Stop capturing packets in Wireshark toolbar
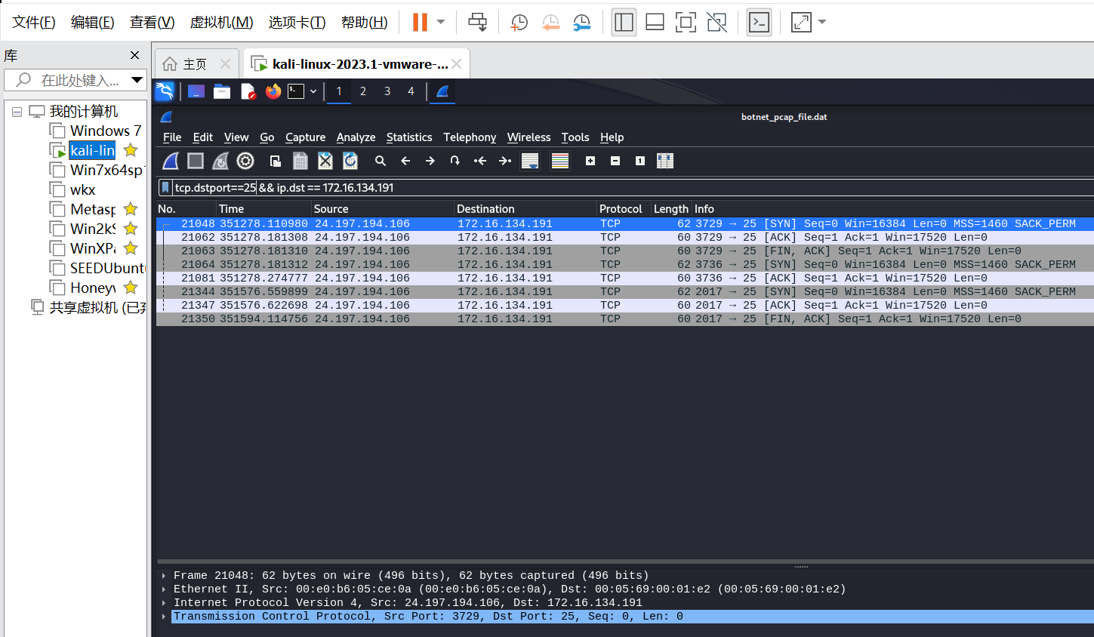 [x=196, y=161]
